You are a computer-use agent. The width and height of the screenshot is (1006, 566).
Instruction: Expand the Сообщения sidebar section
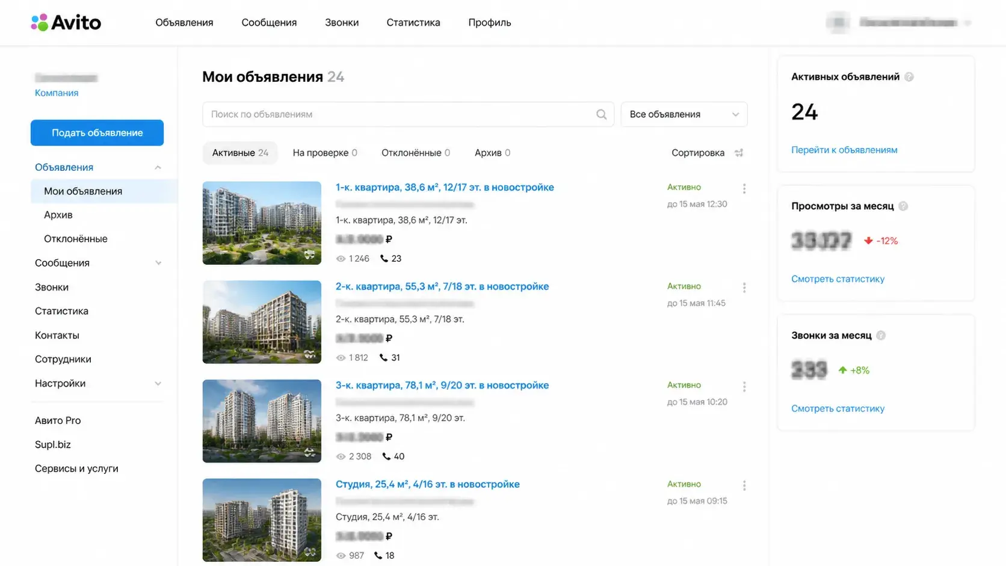158,263
